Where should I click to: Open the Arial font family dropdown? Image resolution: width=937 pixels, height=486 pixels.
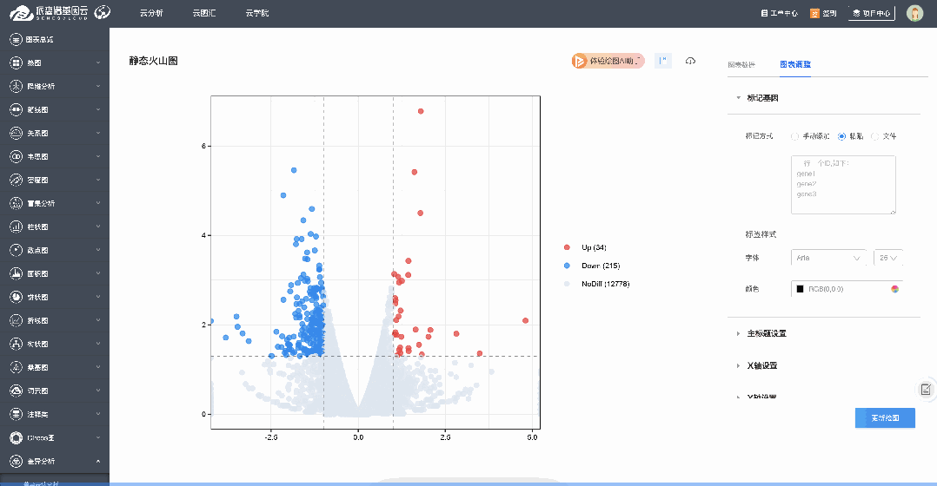click(x=828, y=258)
